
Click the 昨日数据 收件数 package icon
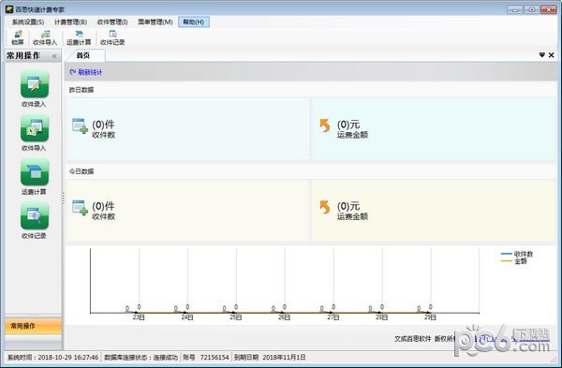tap(80, 126)
